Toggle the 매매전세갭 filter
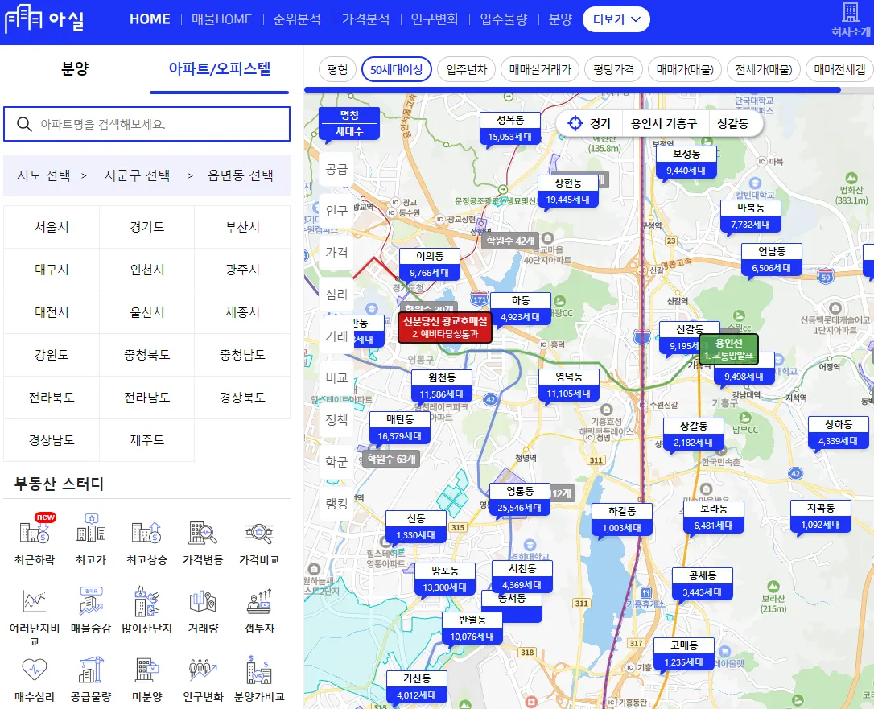This screenshot has width=874, height=709. (x=839, y=70)
